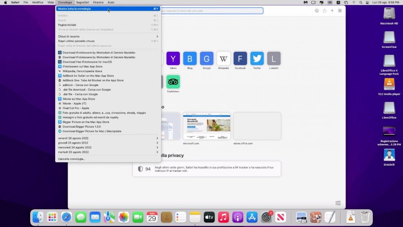Open VLC media player desktop icon
The width and height of the screenshot is (403, 227).
pyautogui.click(x=389, y=84)
